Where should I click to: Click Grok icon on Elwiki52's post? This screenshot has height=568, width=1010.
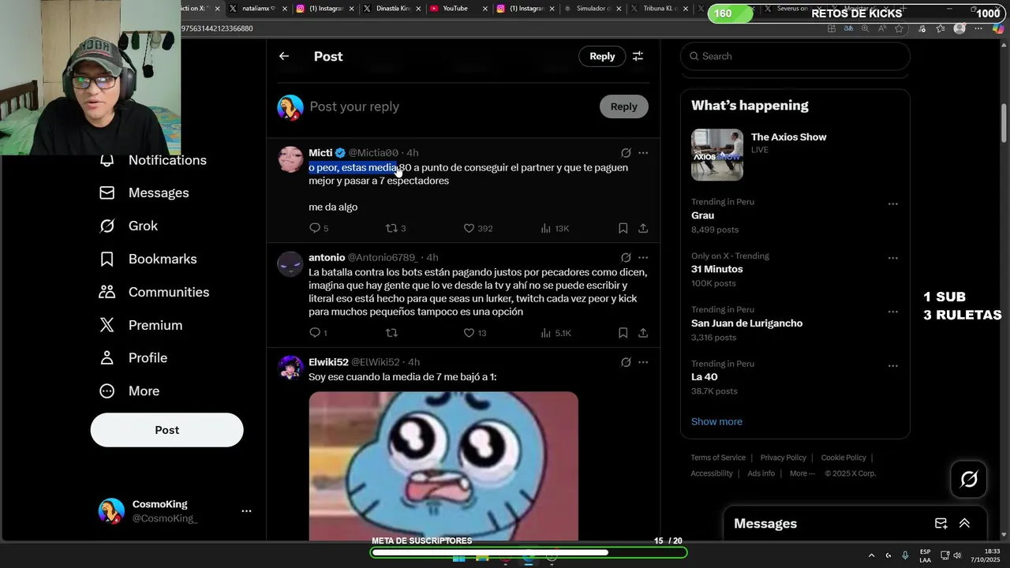point(626,363)
